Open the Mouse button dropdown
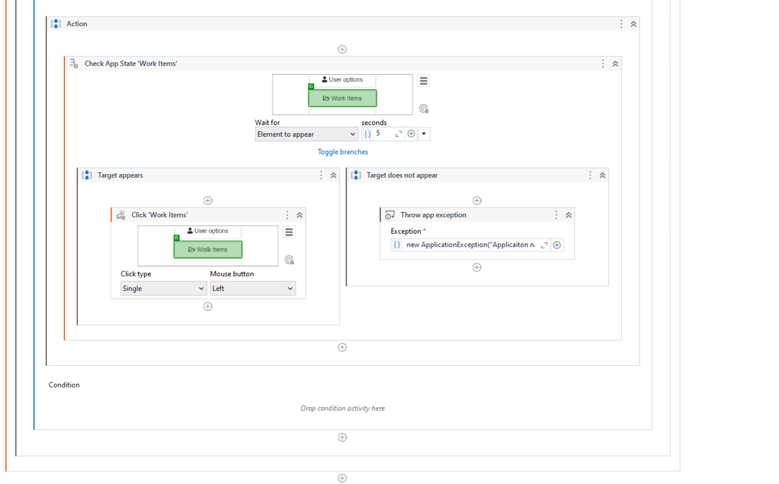The height and width of the screenshot is (484, 779). click(x=253, y=289)
